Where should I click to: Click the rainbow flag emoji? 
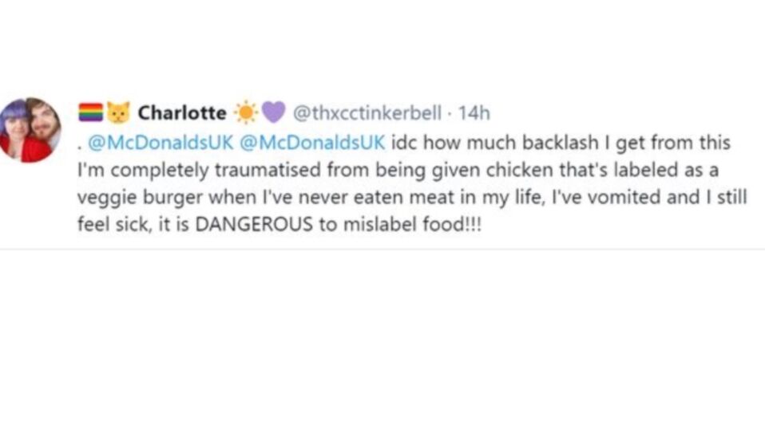coord(91,112)
